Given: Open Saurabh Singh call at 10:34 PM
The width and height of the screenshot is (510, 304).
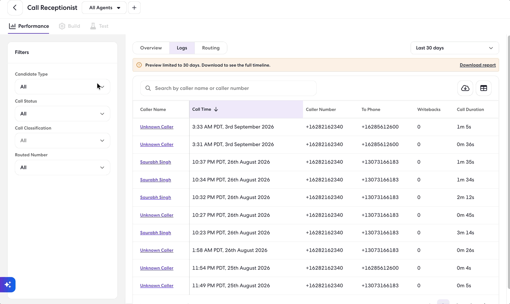Looking at the screenshot, I should [155, 180].
